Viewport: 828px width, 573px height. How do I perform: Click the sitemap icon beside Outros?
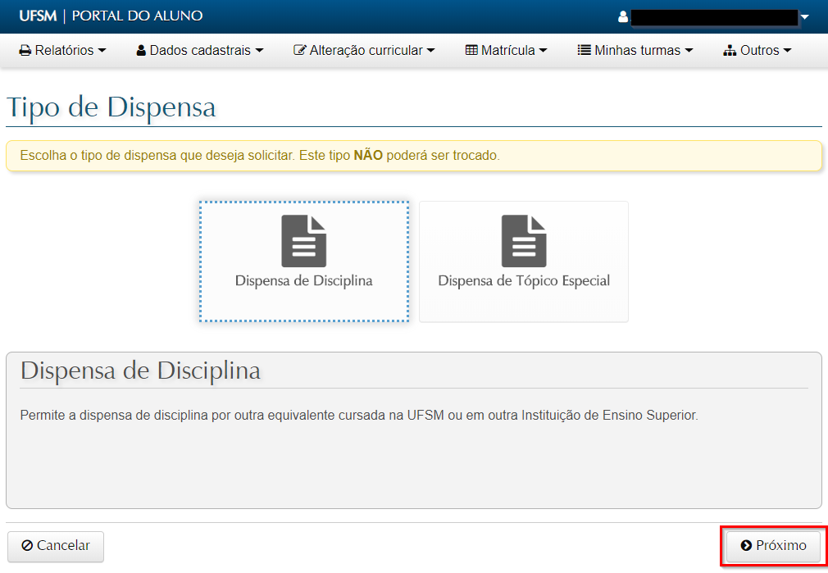(x=730, y=51)
